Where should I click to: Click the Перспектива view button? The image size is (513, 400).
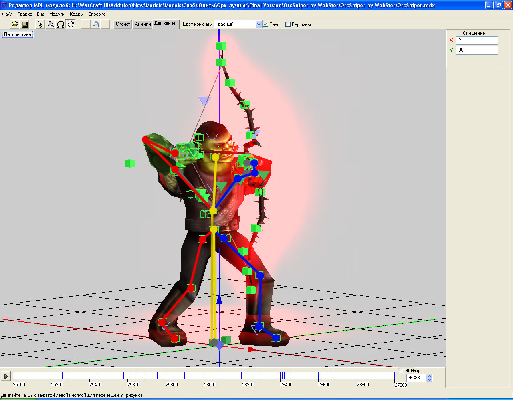pos(18,34)
